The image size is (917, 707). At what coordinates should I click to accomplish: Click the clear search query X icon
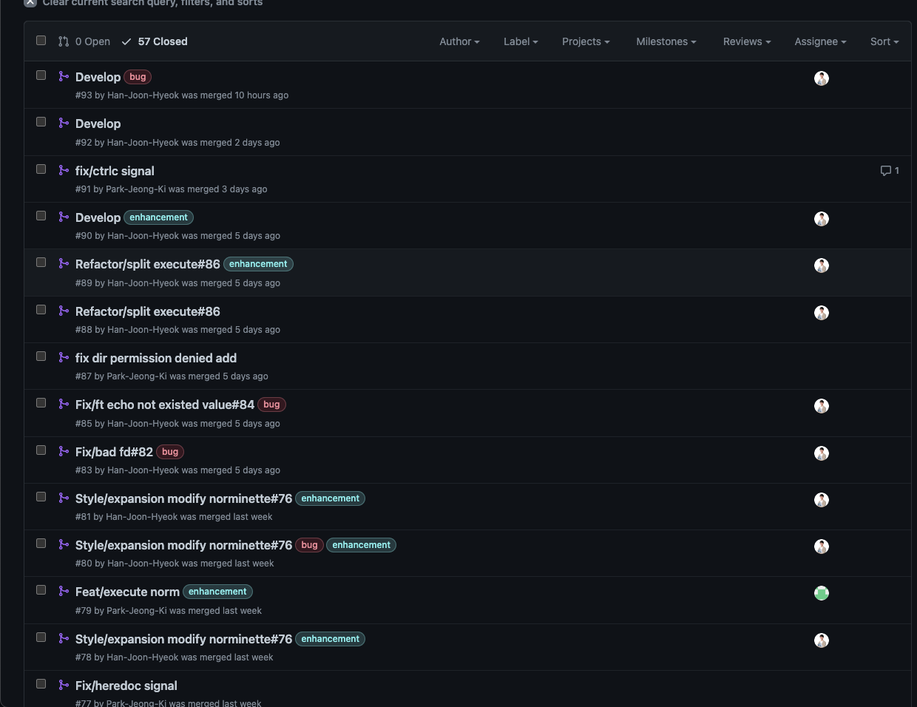[30, 2]
